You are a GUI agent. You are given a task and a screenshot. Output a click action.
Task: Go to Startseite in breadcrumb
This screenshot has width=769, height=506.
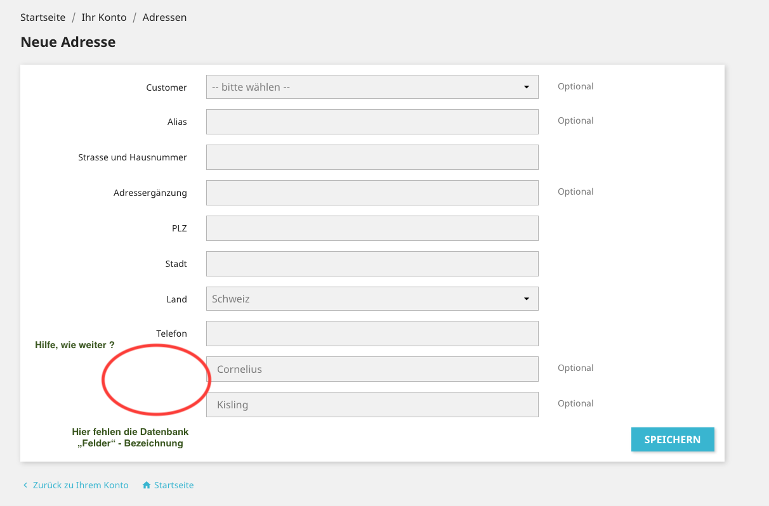pos(43,18)
